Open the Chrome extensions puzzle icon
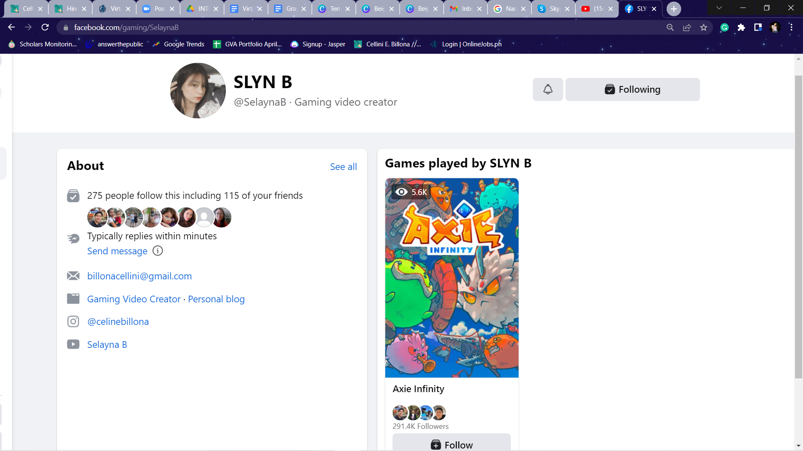 pyautogui.click(x=741, y=28)
